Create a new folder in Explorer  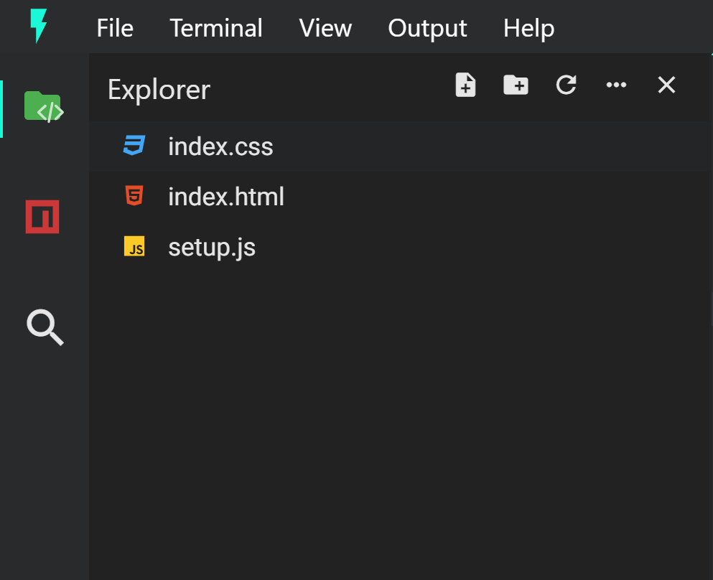click(516, 85)
